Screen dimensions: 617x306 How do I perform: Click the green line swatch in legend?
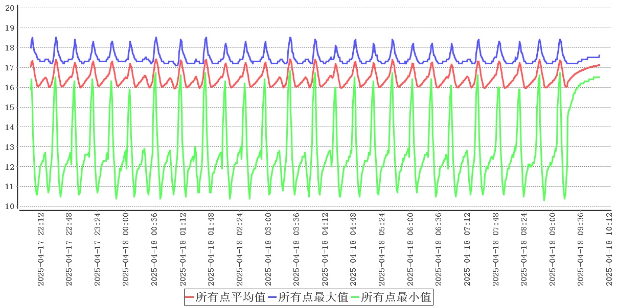click(x=355, y=297)
